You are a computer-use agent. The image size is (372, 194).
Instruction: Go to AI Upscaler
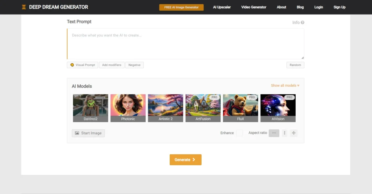[222, 7]
